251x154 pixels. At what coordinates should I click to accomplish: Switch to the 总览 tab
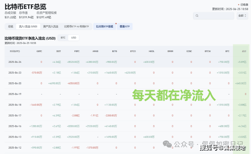(x=11, y=26)
